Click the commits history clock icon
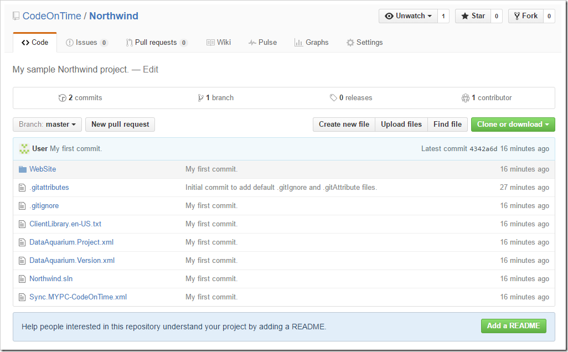Viewport: 568px width, 352px height. tap(63, 98)
